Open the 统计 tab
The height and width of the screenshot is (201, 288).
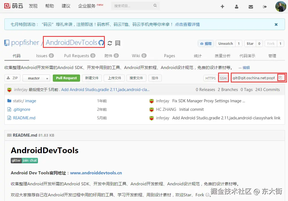198,56
